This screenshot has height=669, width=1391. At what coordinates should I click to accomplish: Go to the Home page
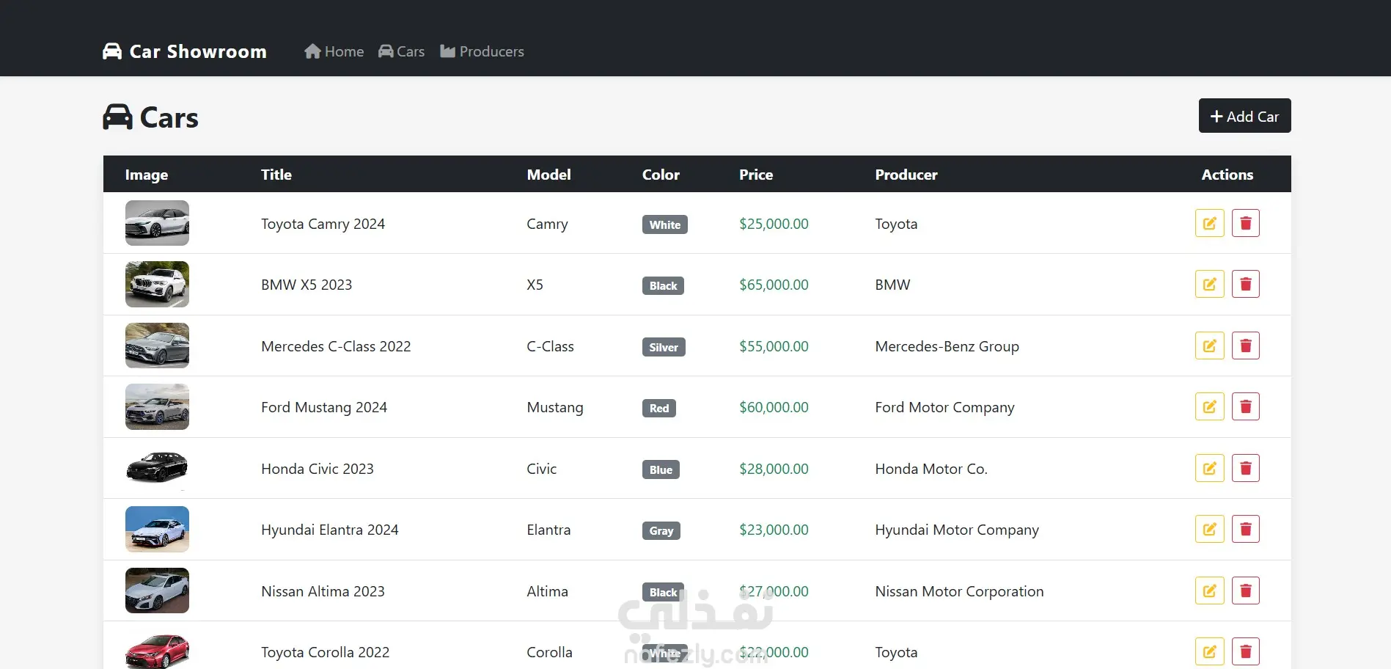point(334,51)
